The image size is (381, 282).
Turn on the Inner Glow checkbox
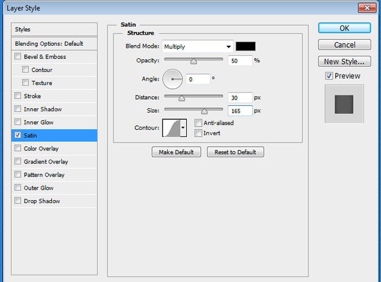click(18, 122)
